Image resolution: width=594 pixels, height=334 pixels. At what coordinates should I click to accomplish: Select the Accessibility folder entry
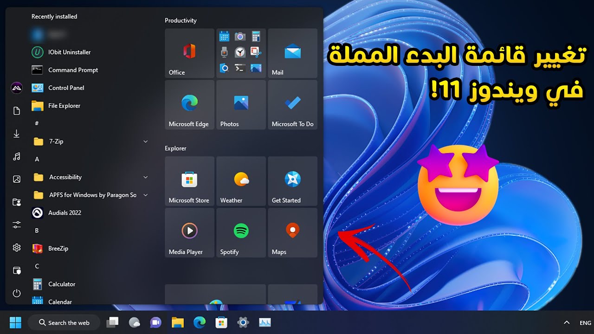pos(91,177)
